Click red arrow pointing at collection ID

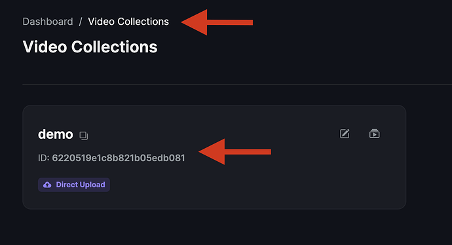[235, 151]
